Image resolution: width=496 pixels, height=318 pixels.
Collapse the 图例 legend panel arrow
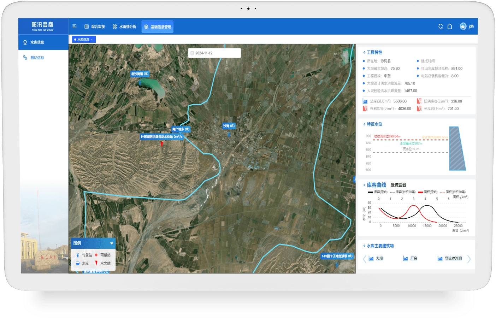(x=112, y=243)
